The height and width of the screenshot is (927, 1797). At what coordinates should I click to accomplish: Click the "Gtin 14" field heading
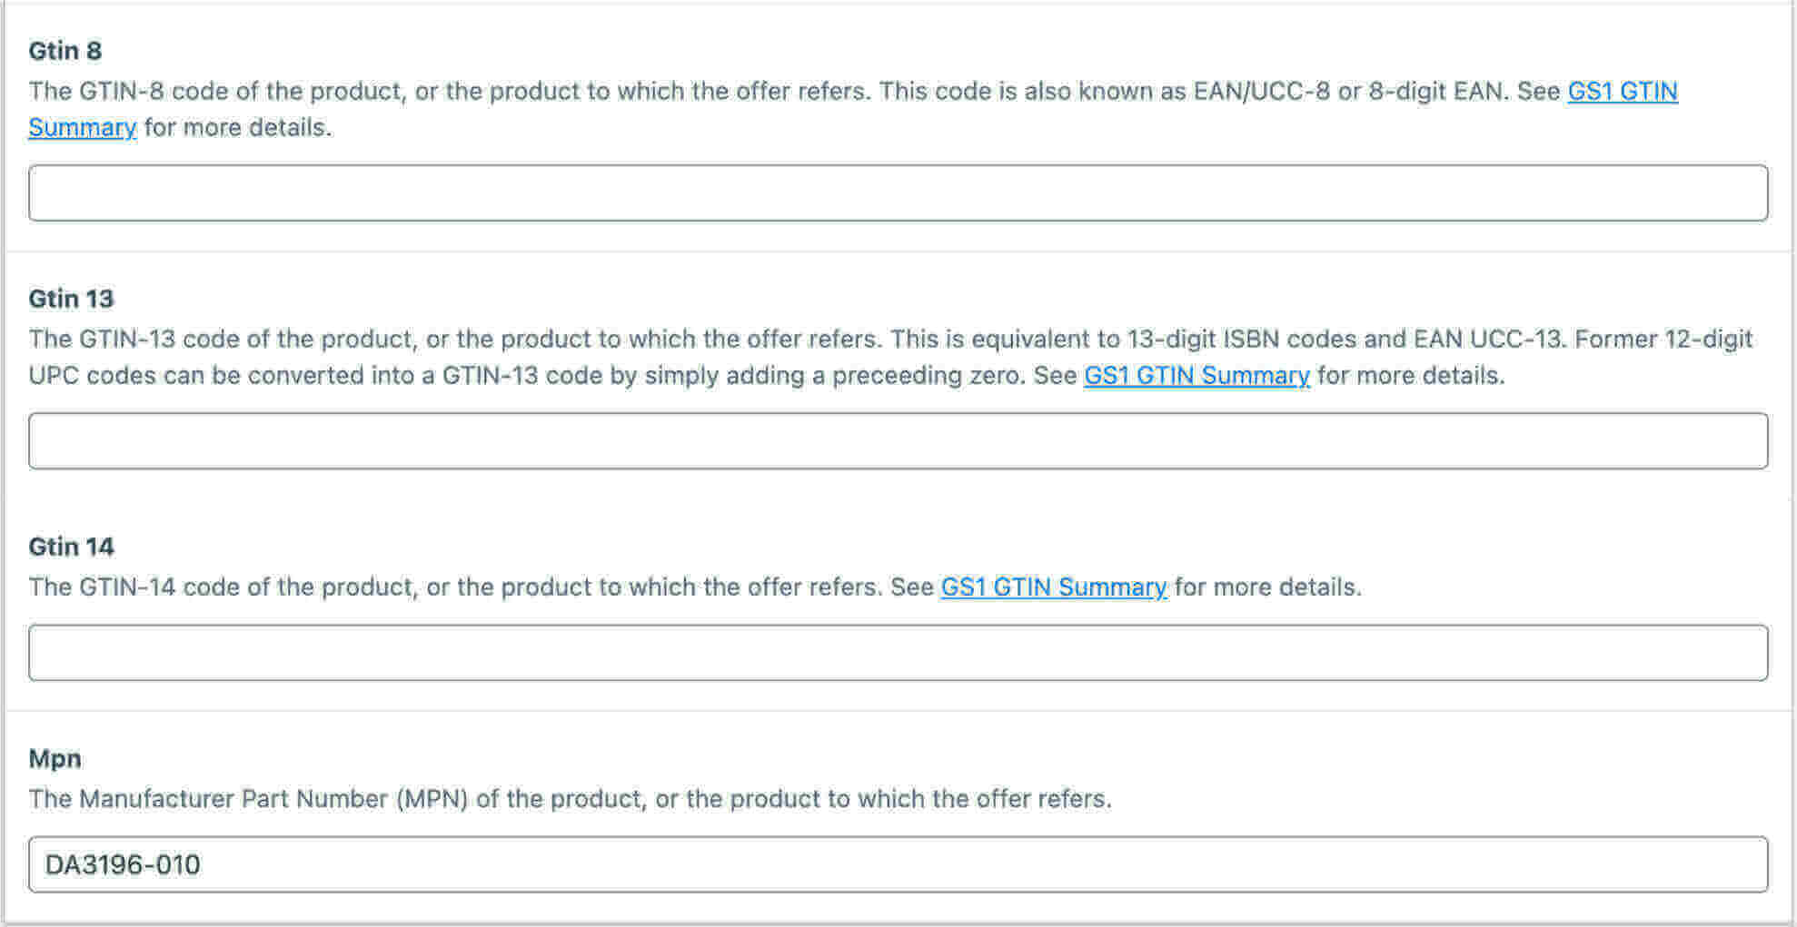71,547
